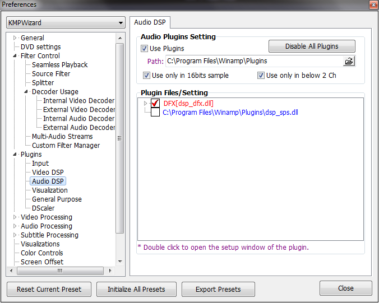379x303 pixels.
Task: Click Initialize All Presets button
Action: (136, 289)
